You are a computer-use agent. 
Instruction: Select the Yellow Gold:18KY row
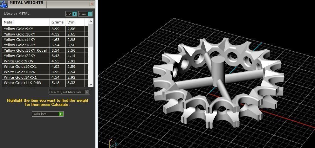click(x=45, y=45)
